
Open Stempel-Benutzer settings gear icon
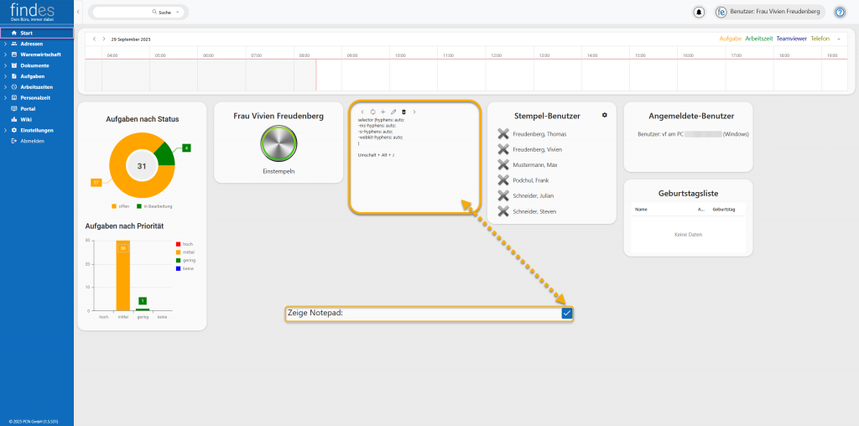604,115
